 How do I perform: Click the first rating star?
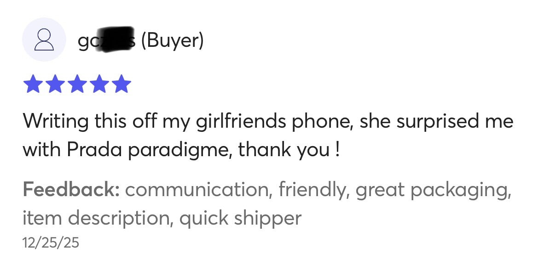coord(31,84)
